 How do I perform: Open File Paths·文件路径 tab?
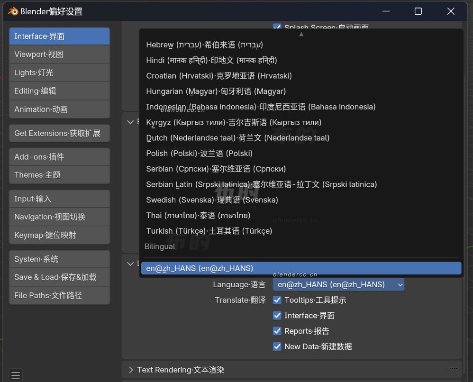pyautogui.click(x=59, y=295)
